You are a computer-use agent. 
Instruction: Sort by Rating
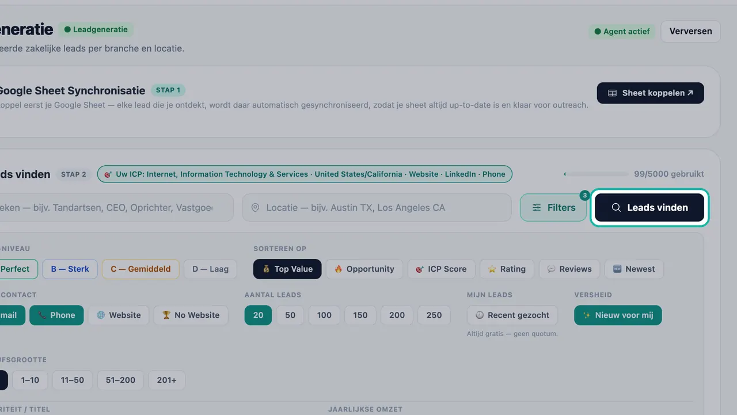click(507, 269)
